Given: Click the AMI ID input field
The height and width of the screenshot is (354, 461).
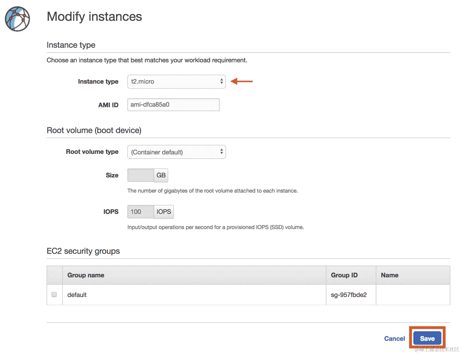Looking at the screenshot, I should tap(173, 105).
